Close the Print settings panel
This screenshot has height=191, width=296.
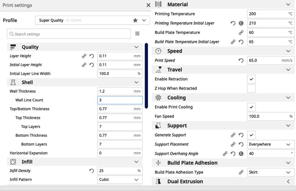148,5
